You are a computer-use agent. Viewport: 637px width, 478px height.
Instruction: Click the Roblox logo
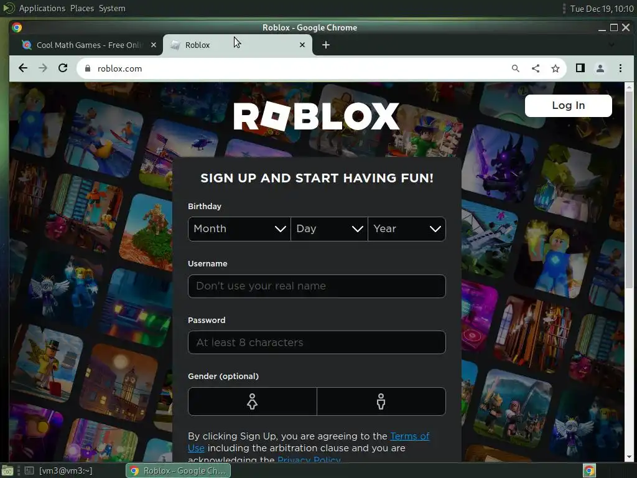coord(317,116)
